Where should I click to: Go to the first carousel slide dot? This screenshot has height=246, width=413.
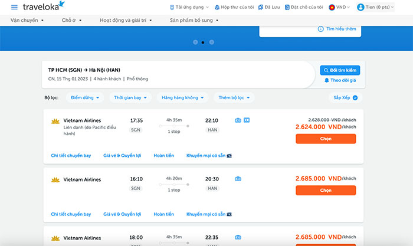pyautogui.click(x=195, y=42)
